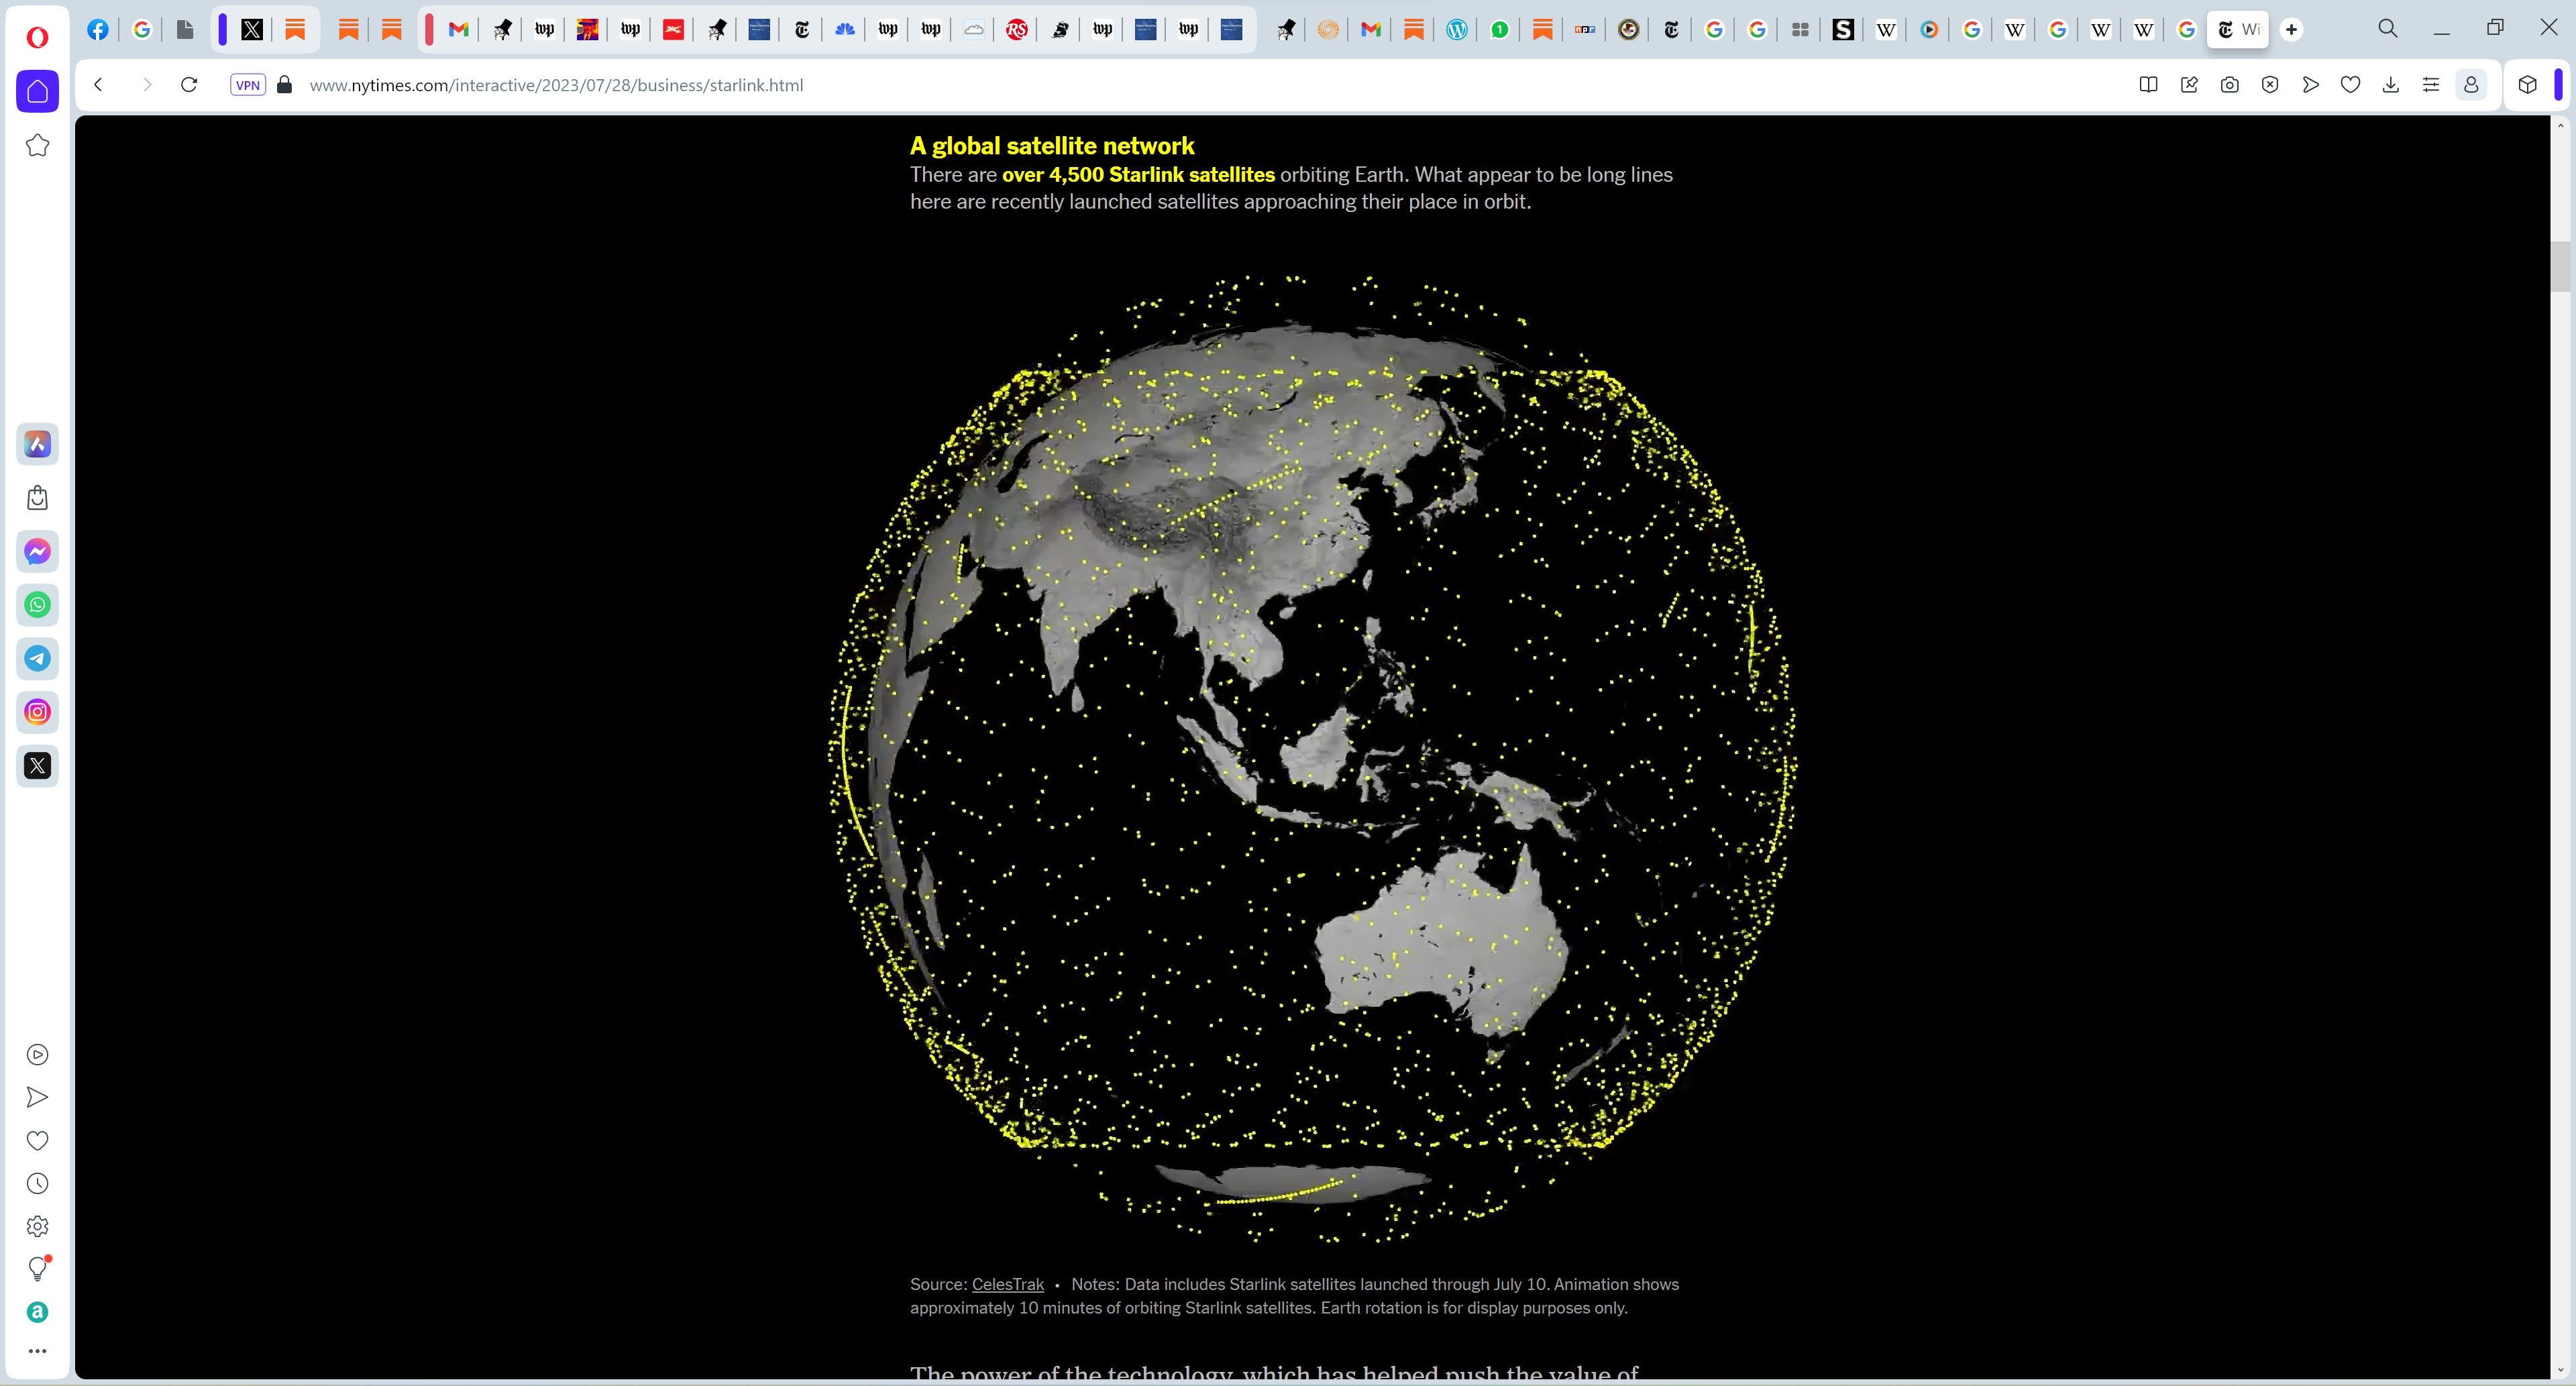The width and height of the screenshot is (2576, 1386).
Task: Open browsing history clock icon
Action: click(38, 1184)
